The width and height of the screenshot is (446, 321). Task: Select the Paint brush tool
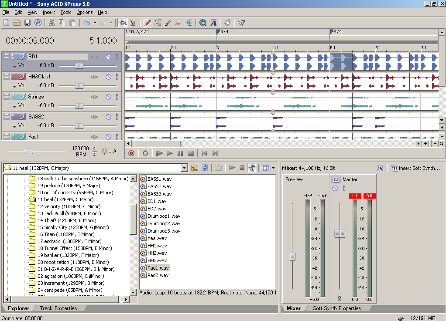pos(168,23)
